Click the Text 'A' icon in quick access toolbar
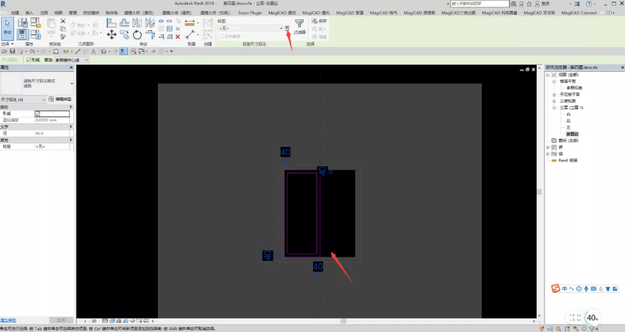 pyautogui.click(x=94, y=51)
